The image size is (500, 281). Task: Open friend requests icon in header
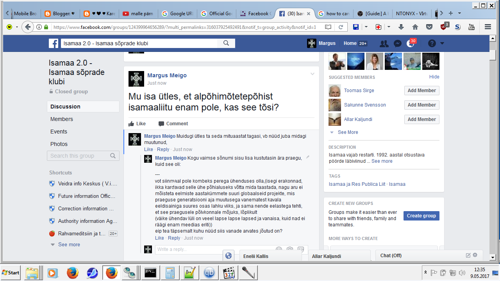384,44
